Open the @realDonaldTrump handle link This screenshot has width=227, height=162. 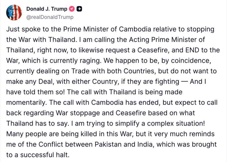tap(50, 17)
